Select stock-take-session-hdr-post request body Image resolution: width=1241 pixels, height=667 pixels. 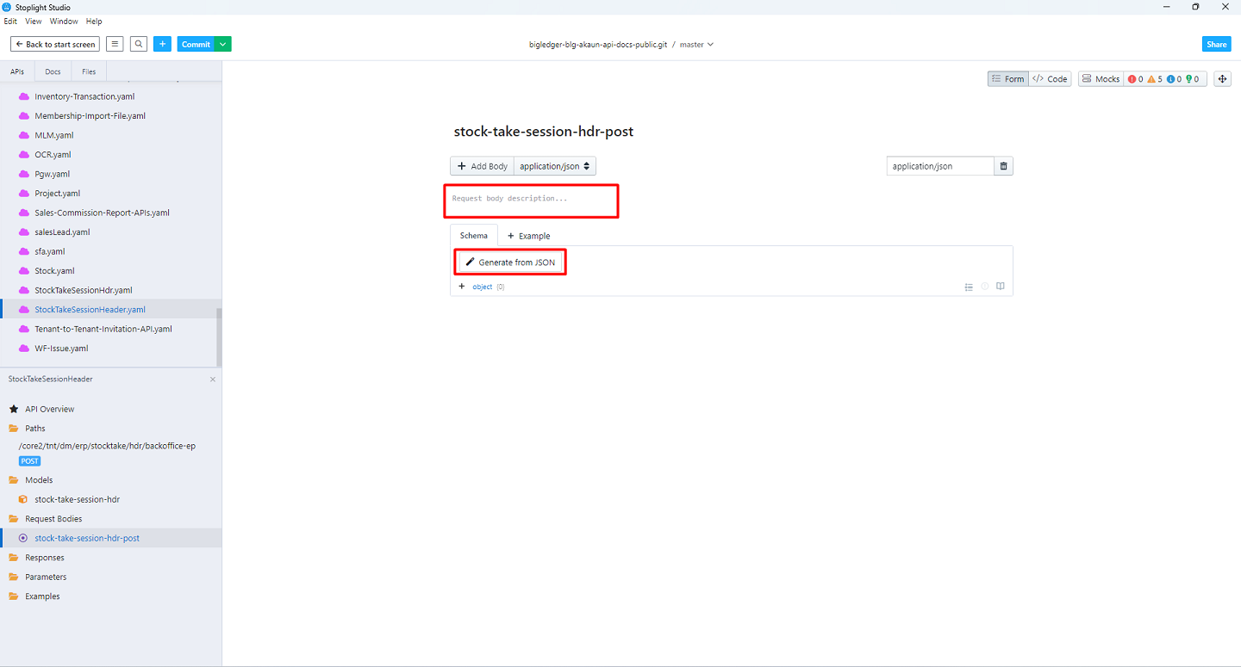[87, 538]
